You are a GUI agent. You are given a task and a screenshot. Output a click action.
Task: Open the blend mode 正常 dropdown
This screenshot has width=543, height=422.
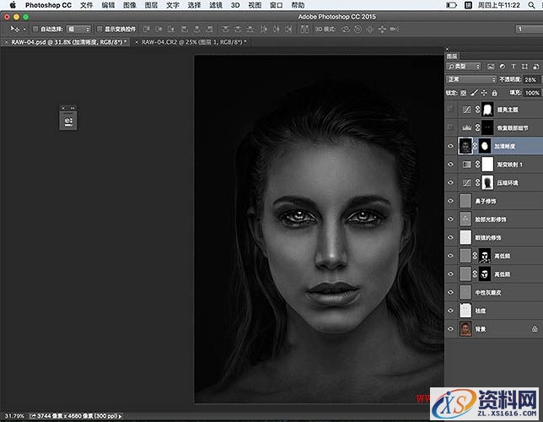coord(470,79)
